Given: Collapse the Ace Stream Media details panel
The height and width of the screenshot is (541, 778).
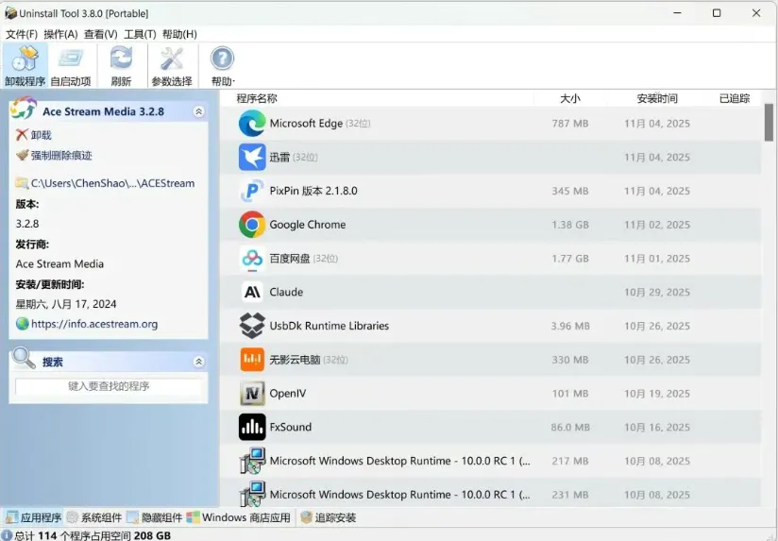Looking at the screenshot, I should pos(198,111).
